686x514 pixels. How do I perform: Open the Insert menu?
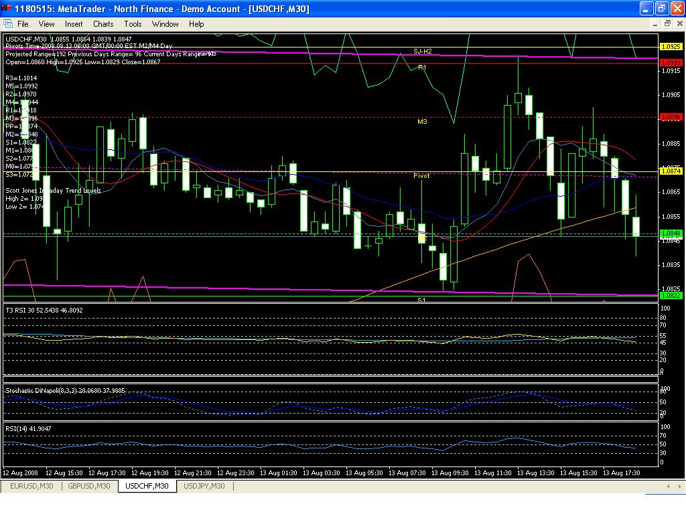pos(74,23)
